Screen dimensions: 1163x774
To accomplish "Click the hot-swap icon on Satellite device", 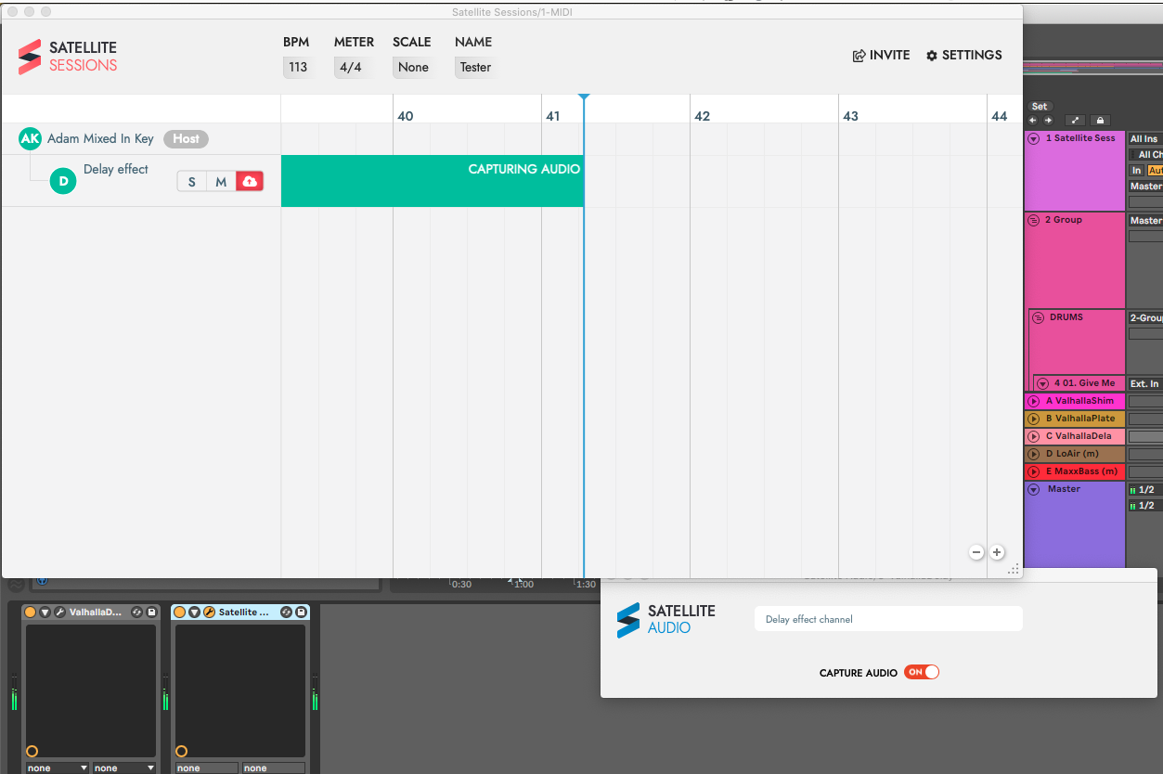I will [x=287, y=613].
